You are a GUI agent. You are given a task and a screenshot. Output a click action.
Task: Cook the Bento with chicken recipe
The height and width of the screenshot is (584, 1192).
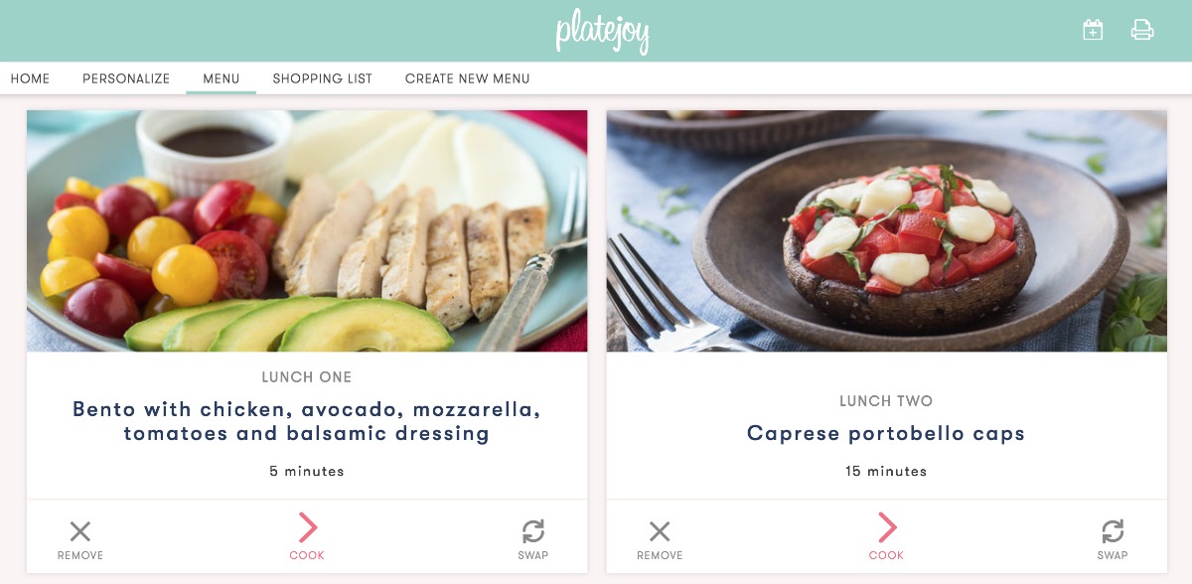tap(307, 537)
